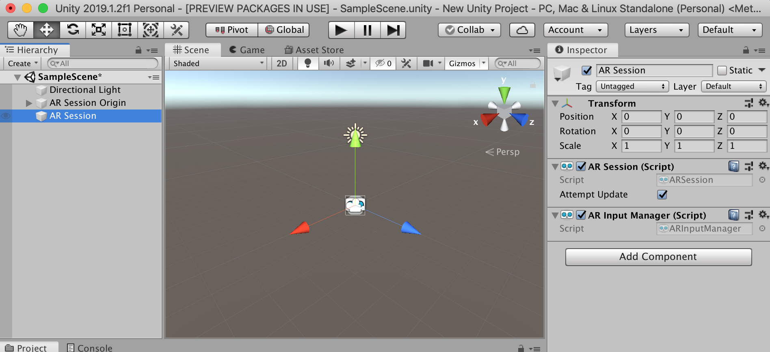770x352 pixels.
Task: Select the Rect Transform tool
Action: click(x=125, y=30)
